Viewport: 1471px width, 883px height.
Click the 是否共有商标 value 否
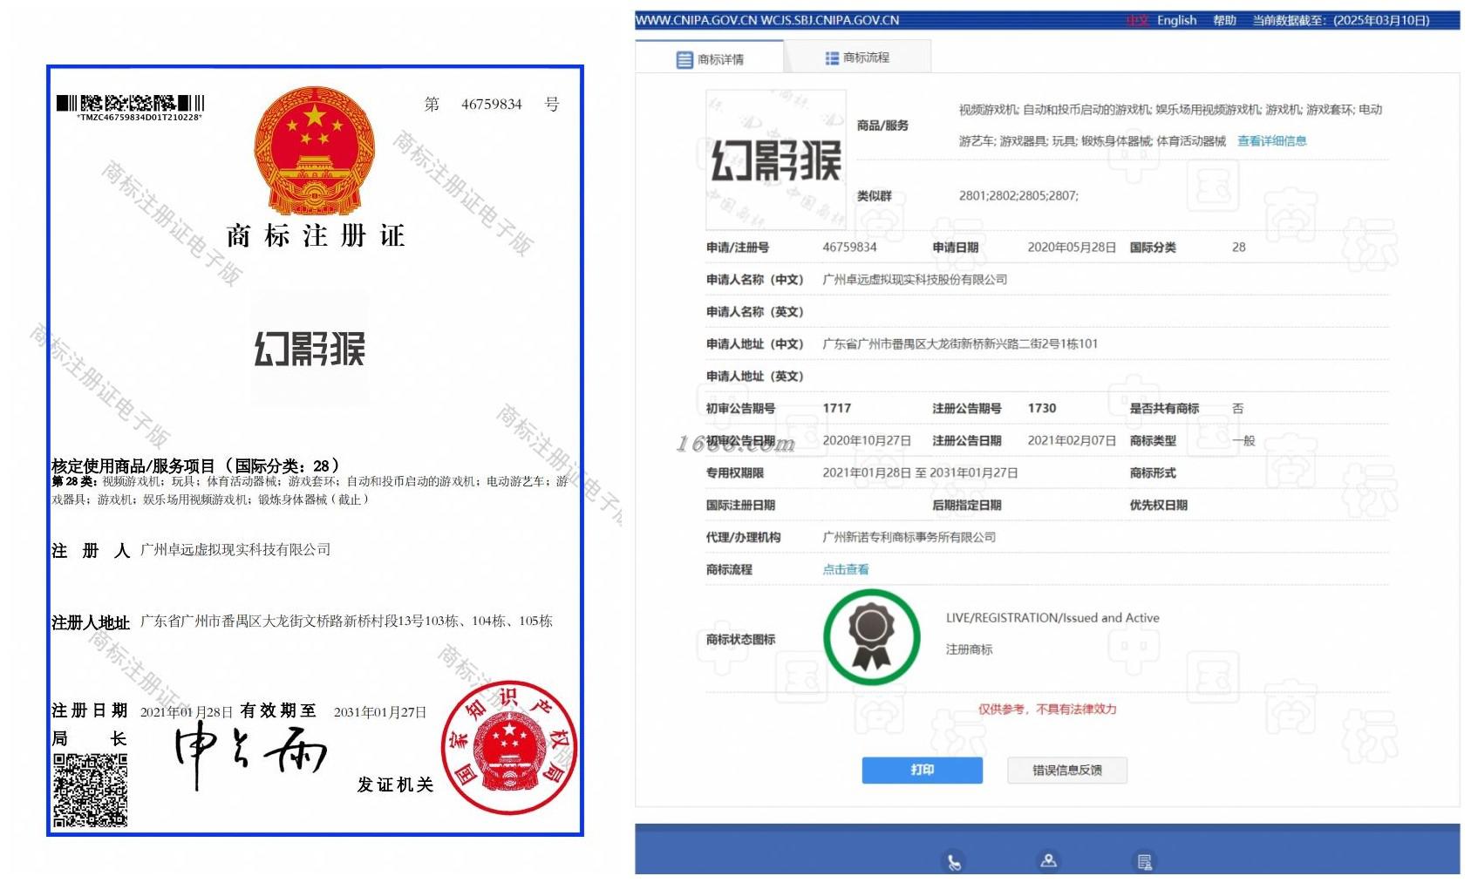tap(1237, 408)
